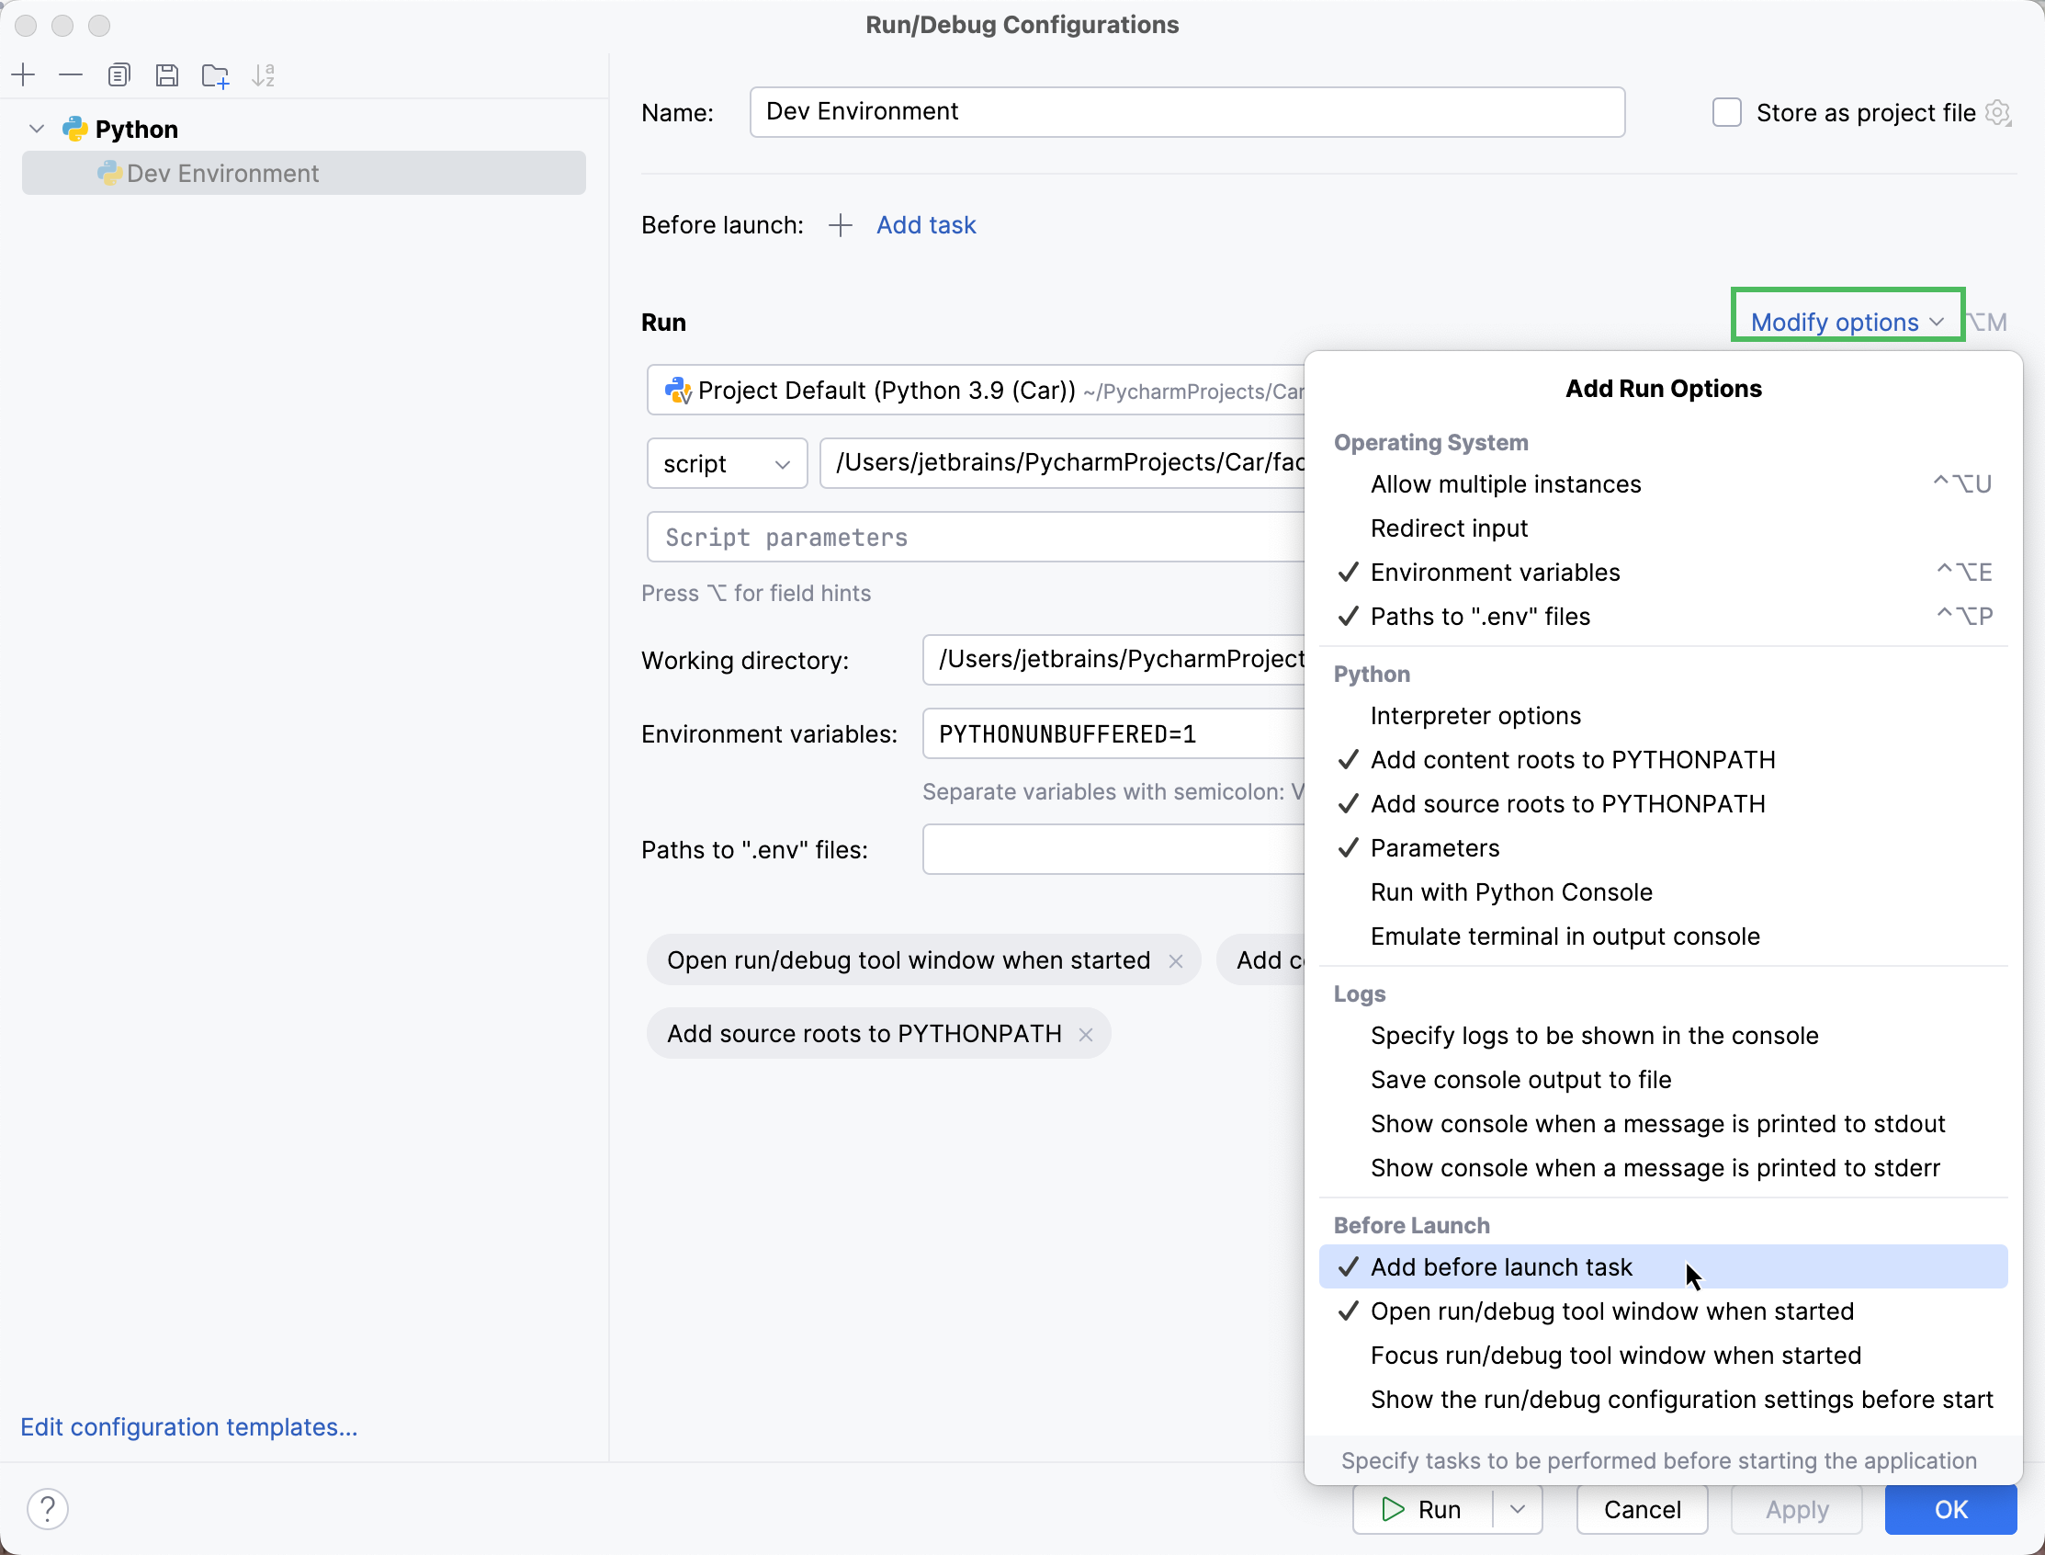This screenshot has width=2045, height=1555.
Task: Select Run with Python Console option
Action: pos(1512,891)
